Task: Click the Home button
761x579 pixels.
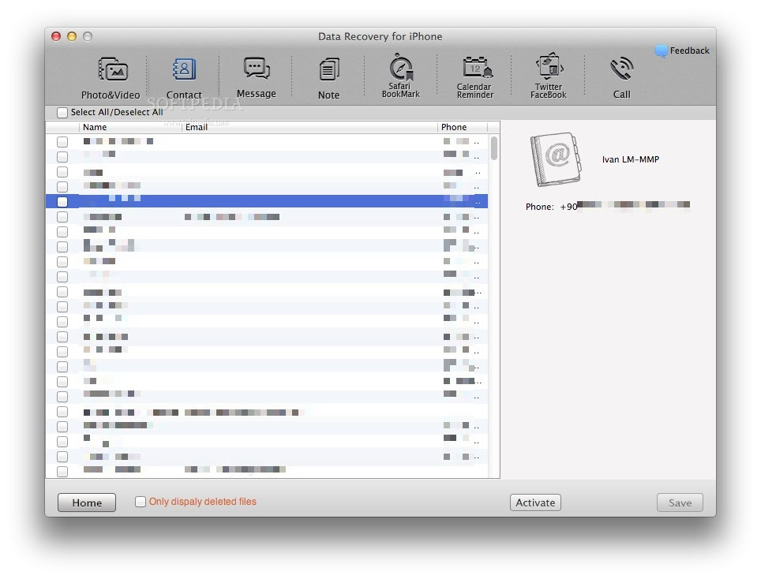Action: (x=87, y=502)
